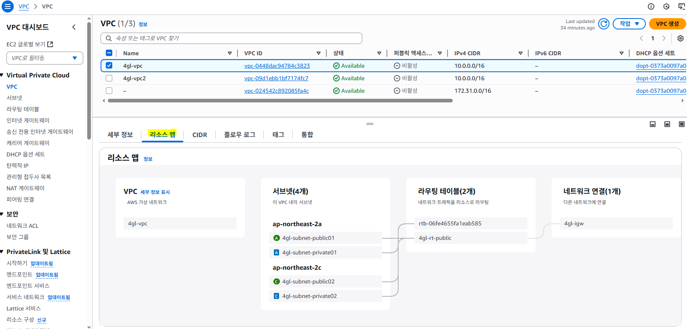Open 세부 정보 표시 link in VPC card

pos(155,192)
